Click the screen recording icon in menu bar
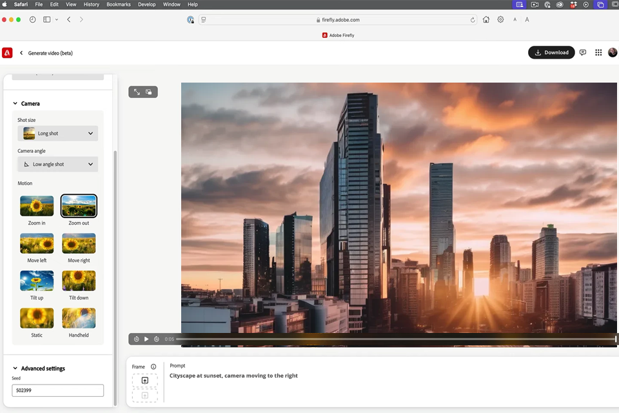This screenshot has width=619, height=413. pos(535,5)
